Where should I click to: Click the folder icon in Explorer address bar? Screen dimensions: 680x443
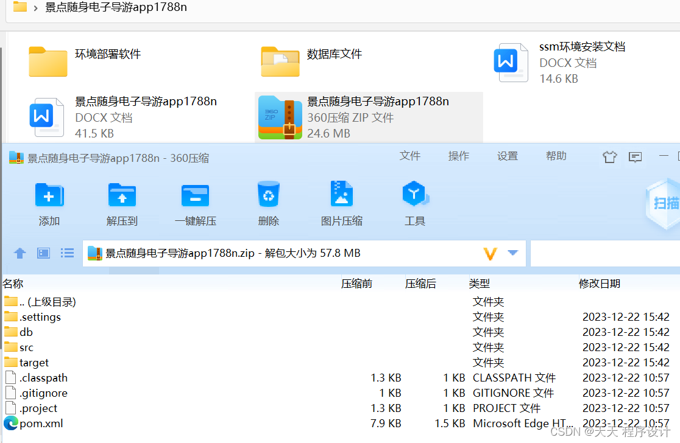(x=20, y=6)
